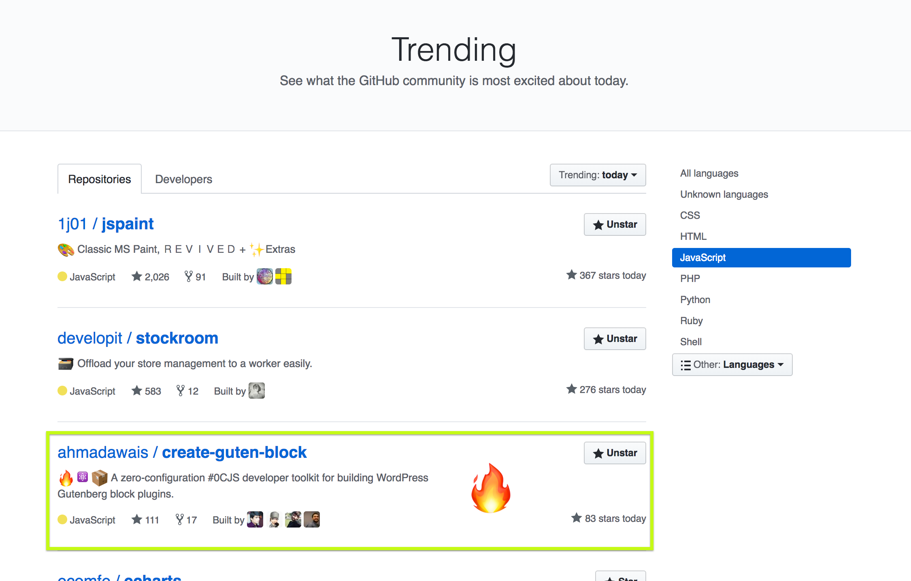
Task: Filter trending by Python language
Action: (x=695, y=300)
